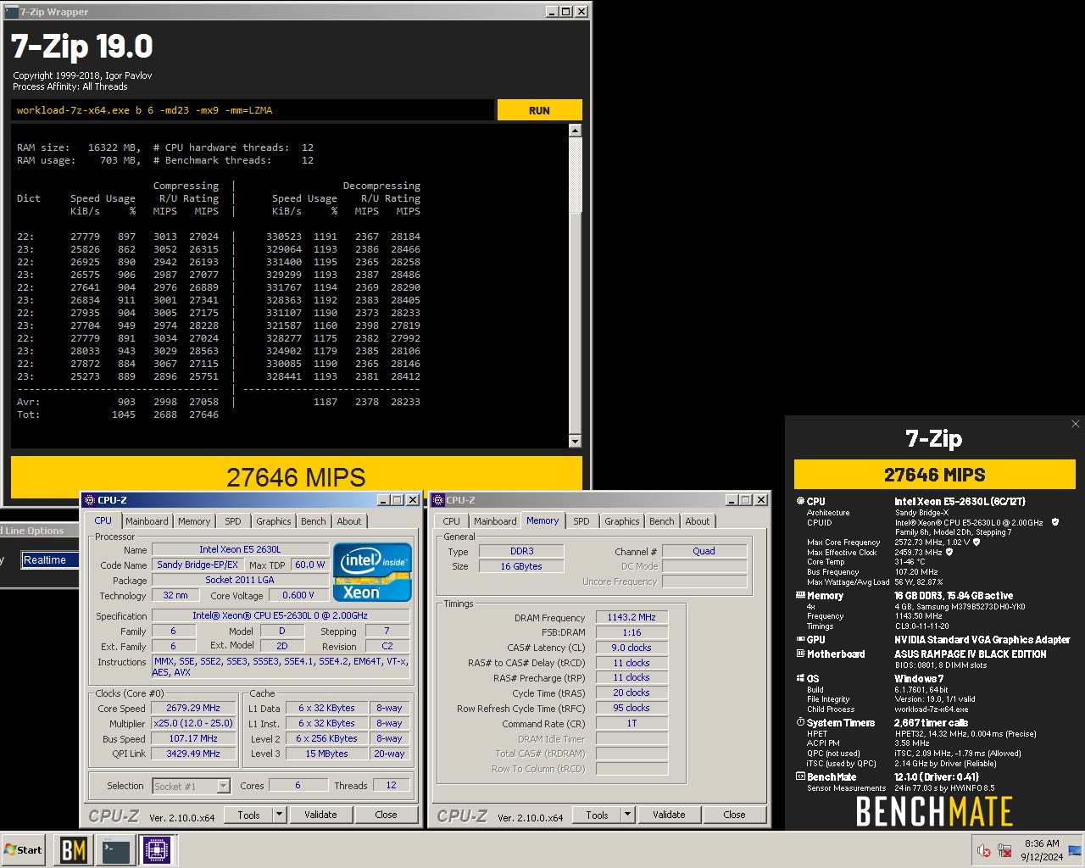
Task: Open the CPU tab in left CPU-Z window
Action: point(103,520)
